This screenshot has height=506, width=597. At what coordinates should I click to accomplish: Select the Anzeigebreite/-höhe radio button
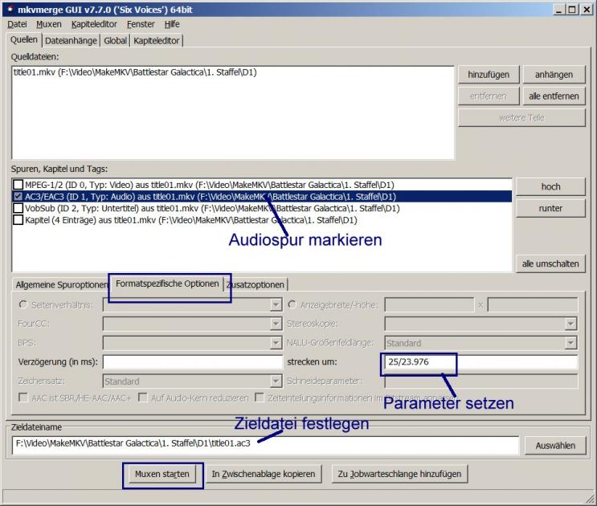[292, 304]
